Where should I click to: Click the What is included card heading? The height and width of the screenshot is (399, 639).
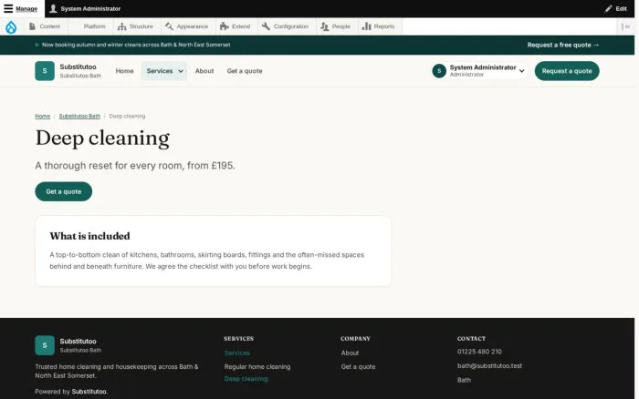point(90,236)
